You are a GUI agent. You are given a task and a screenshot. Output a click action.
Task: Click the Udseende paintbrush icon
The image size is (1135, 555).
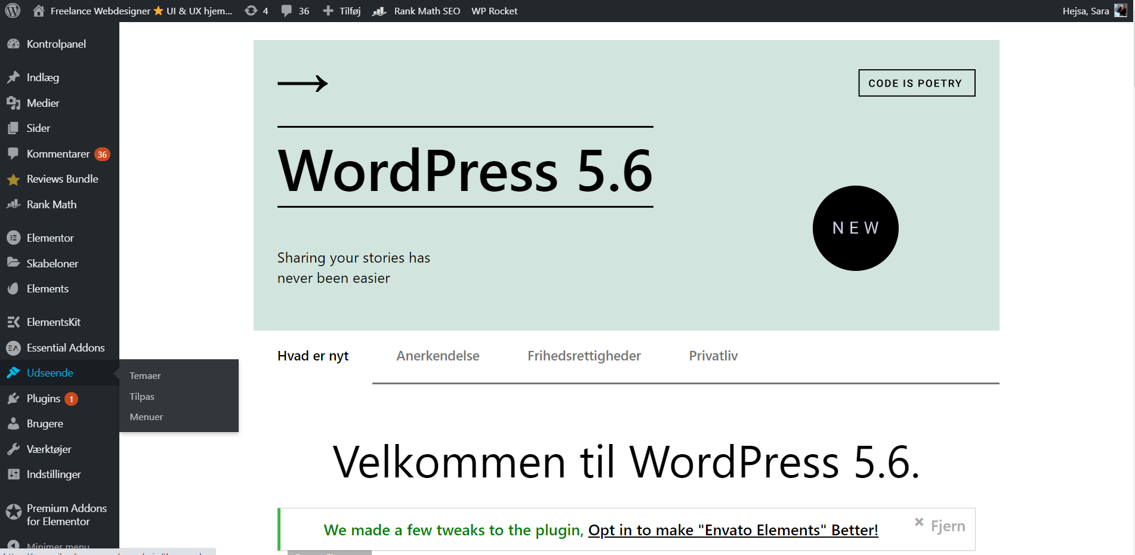(x=13, y=373)
